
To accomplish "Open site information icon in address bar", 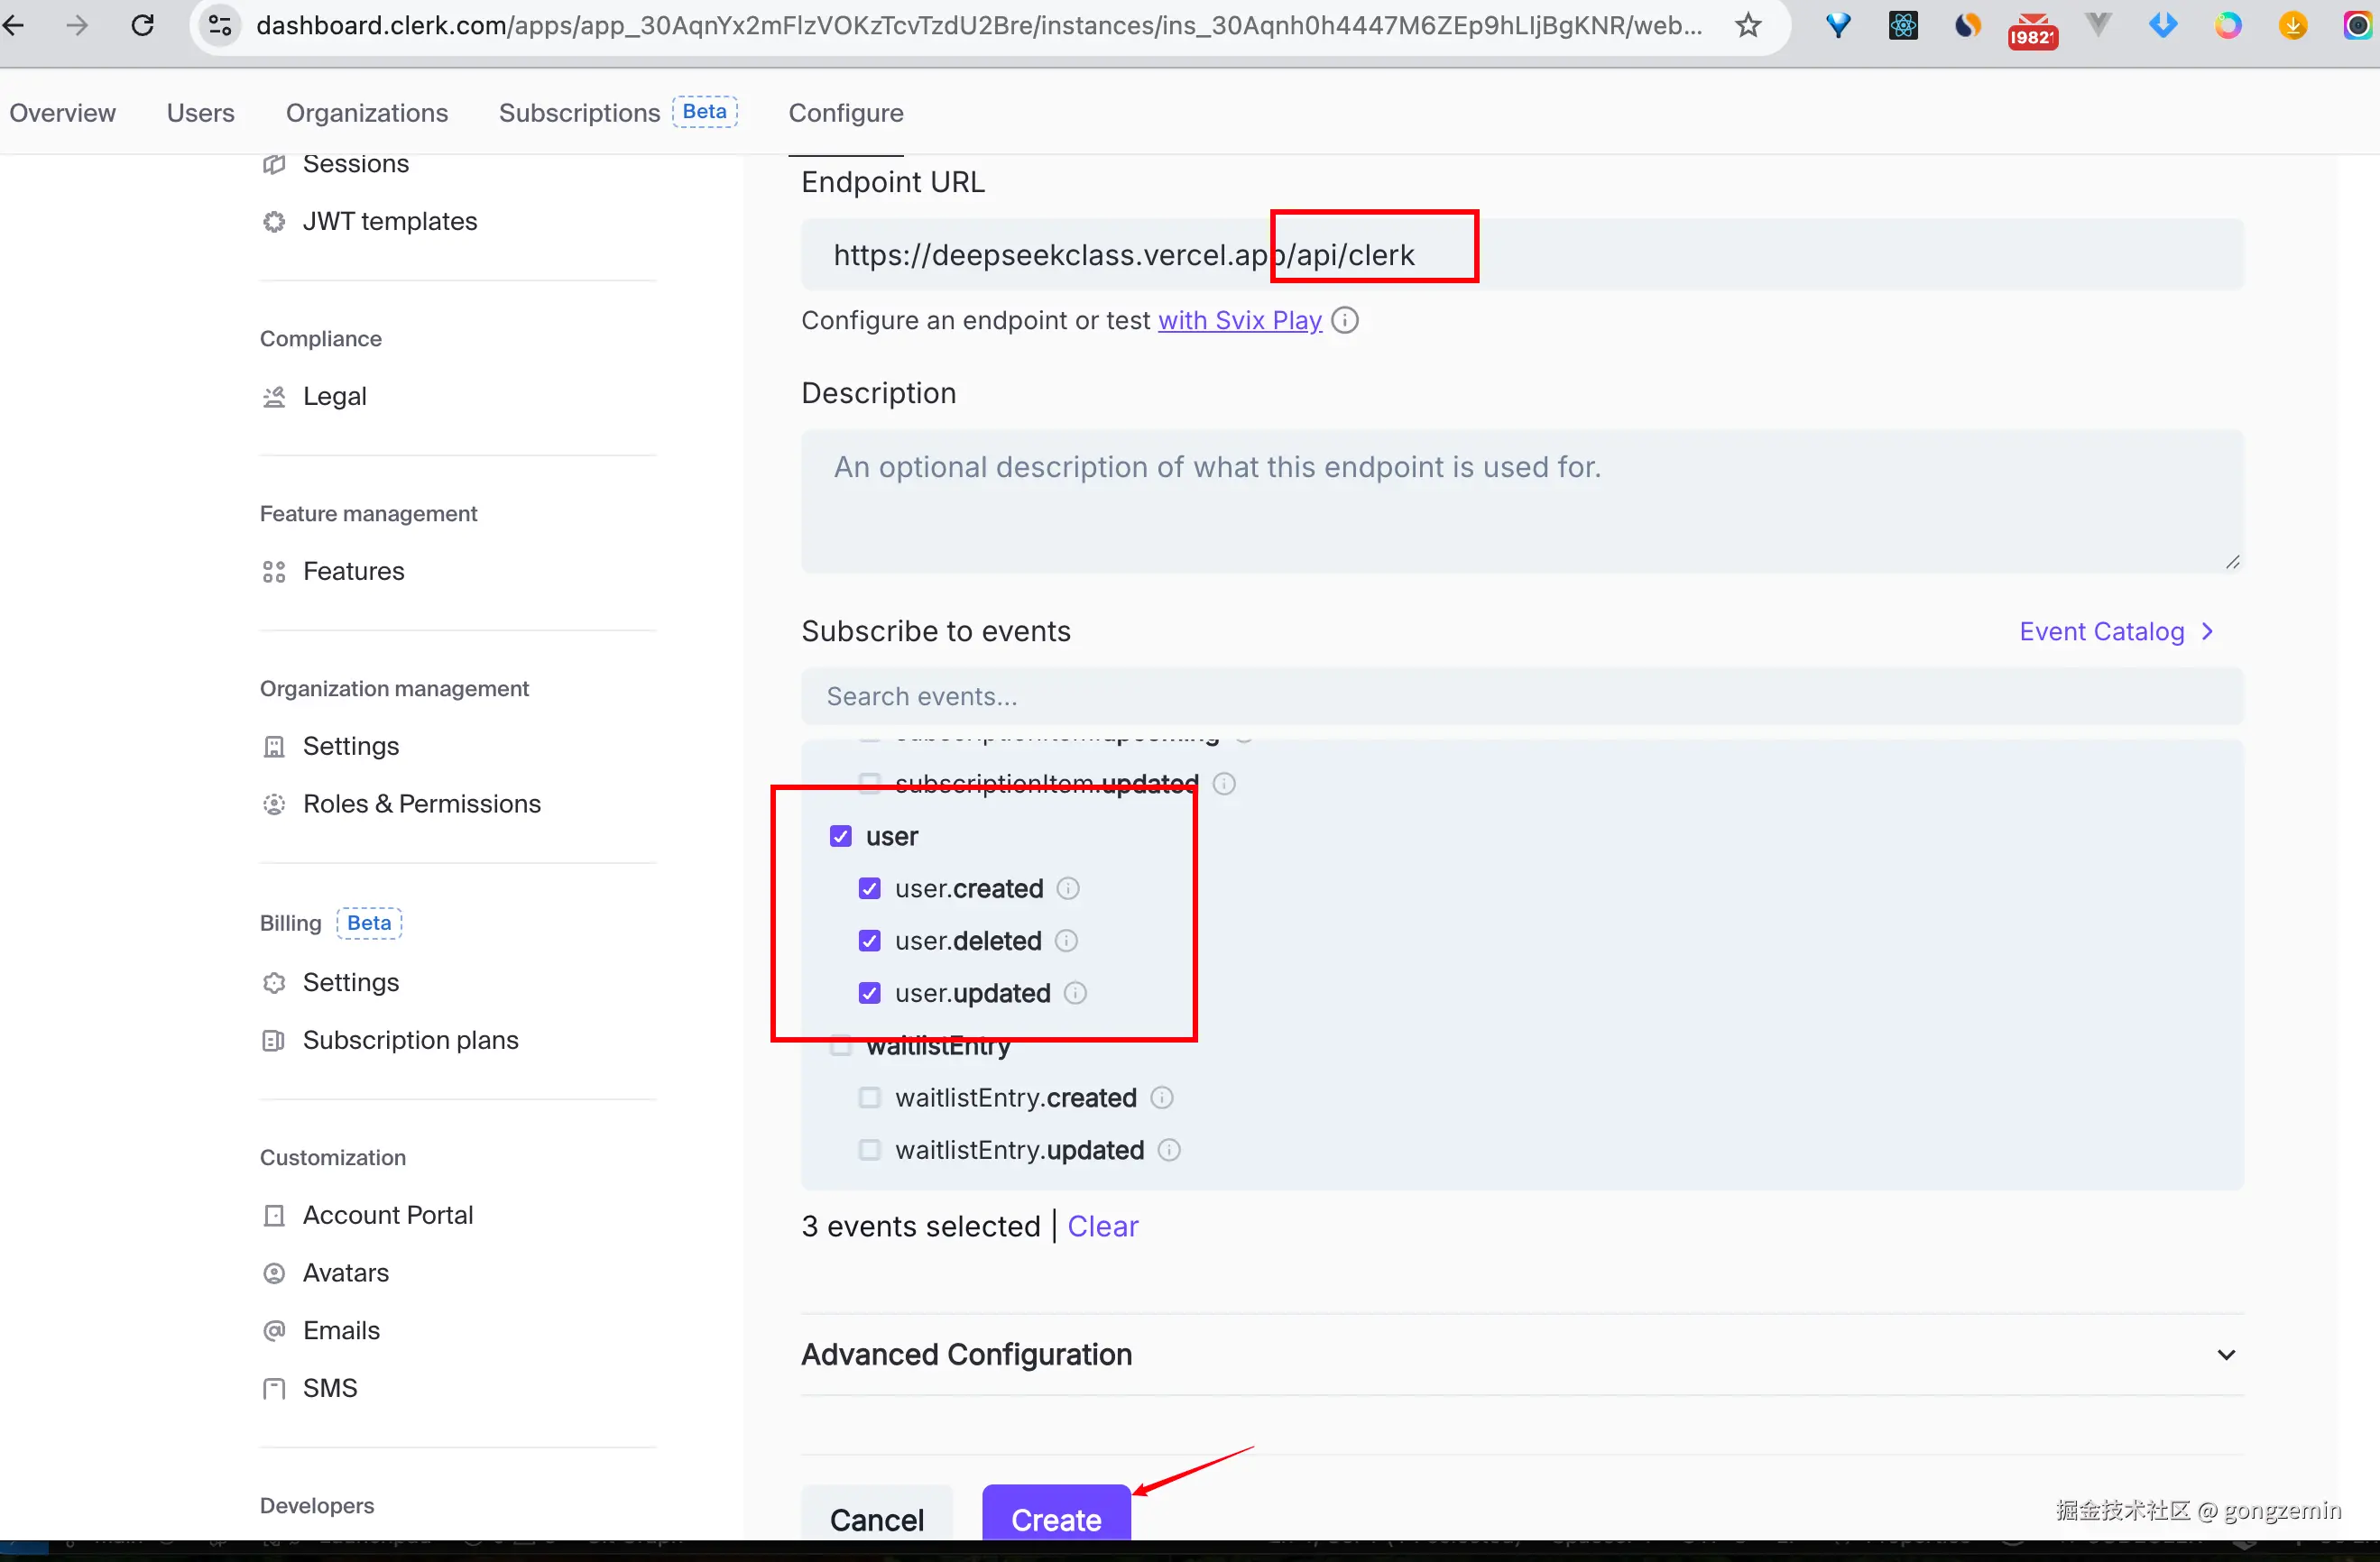I will pos(220,25).
